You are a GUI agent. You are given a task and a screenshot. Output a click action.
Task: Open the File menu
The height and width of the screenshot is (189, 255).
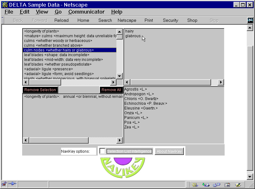pyautogui.click(x=9, y=12)
